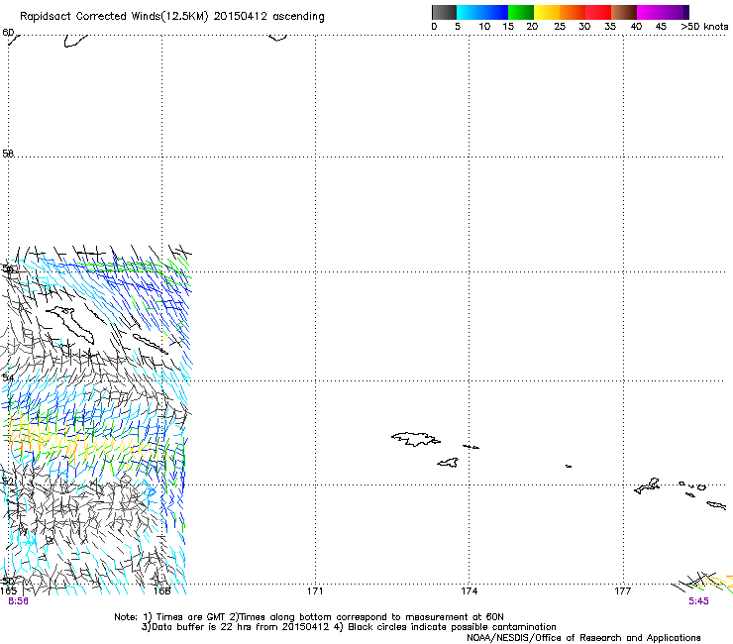Screen dimensions: 733x644
Task: Click the longitude label '171'
Action: (315, 591)
